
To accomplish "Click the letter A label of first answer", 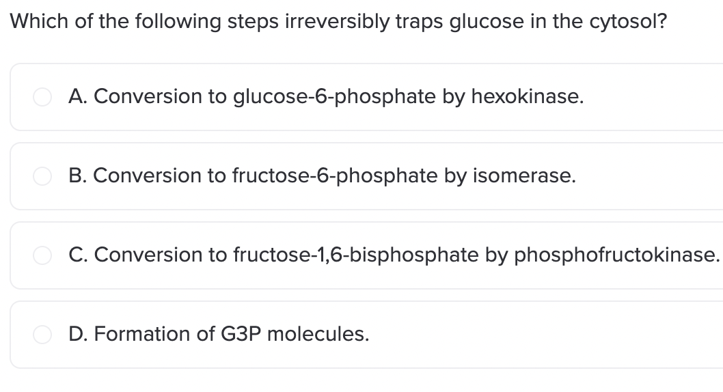I will (x=78, y=97).
